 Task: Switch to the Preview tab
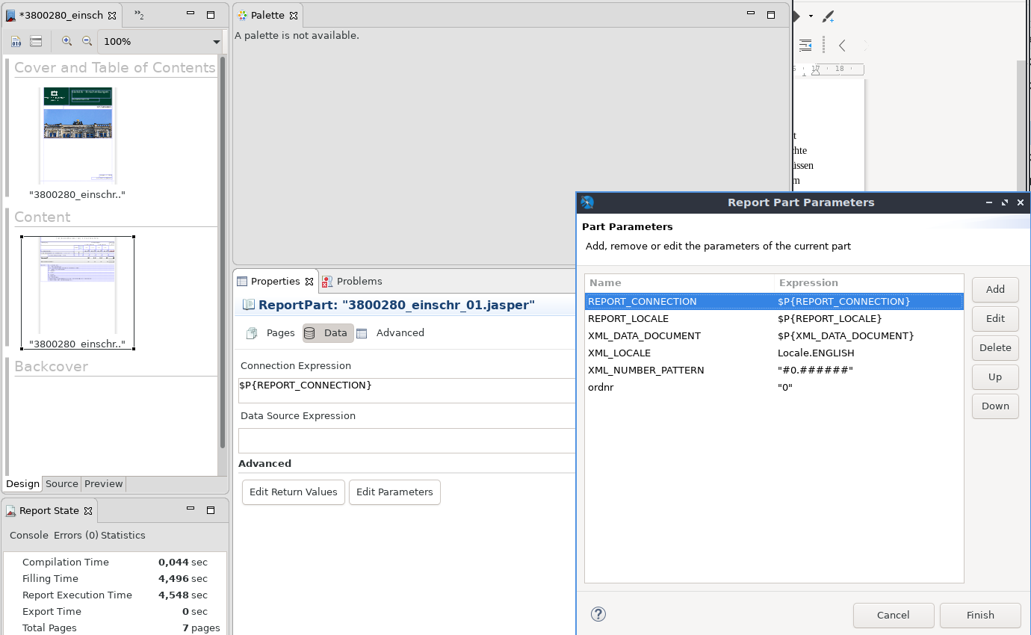(103, 483)
